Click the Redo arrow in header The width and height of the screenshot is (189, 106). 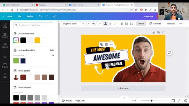[47, 16]
